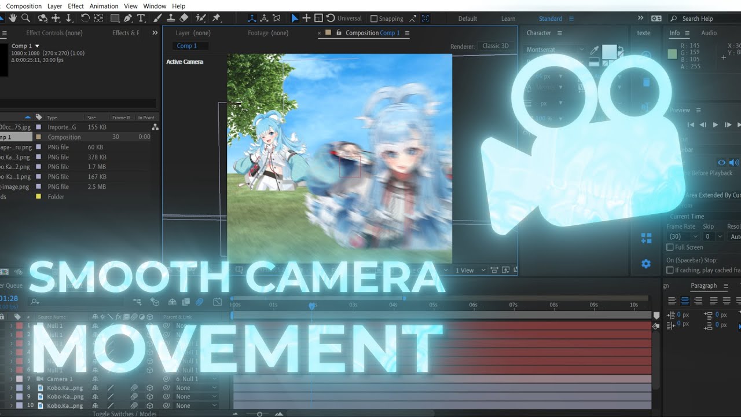
Task: Toggle video eye in Preview panel
Action: click(721, 163)
